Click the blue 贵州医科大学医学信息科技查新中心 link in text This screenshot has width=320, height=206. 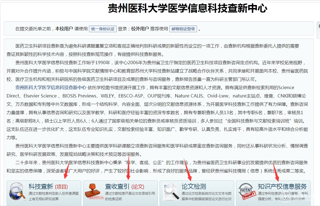51,87
